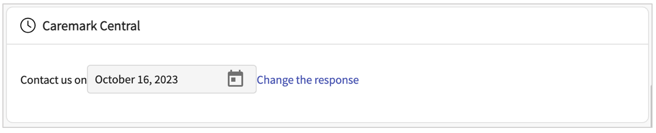656x133 pixels.
Task: Click the word October in the date field
Action: (x=115, y=79)
